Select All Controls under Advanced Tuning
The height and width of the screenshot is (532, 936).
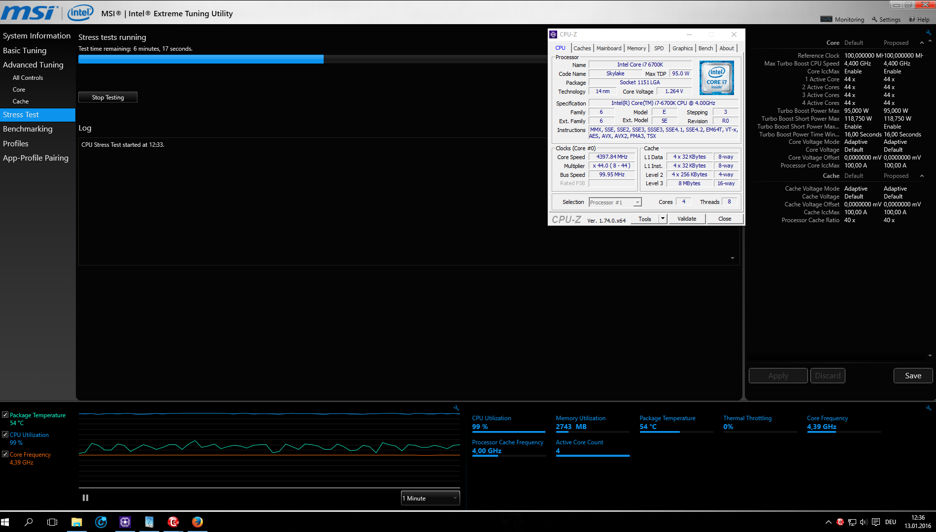[28, 78]
